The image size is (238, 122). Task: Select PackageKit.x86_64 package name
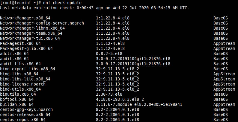[x=20, y=44]
